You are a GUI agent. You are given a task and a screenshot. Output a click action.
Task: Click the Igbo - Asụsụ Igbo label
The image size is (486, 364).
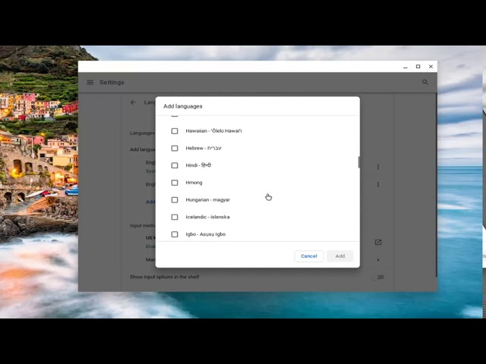[206, 234]
